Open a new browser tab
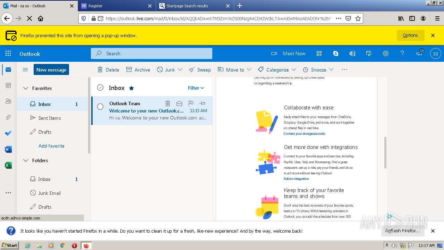Screen dimensions: 444x250 (x=240, y=6)
